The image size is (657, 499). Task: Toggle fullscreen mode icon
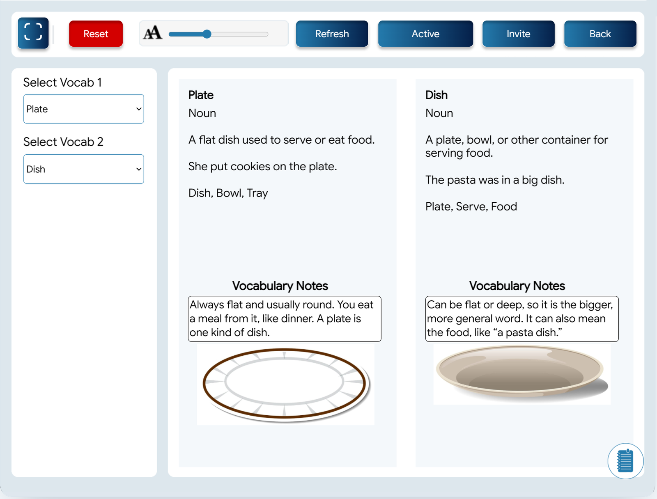pos(33,33)
